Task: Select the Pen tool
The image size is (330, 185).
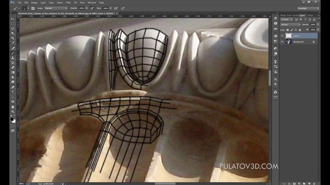Action: tap(13, 87)
